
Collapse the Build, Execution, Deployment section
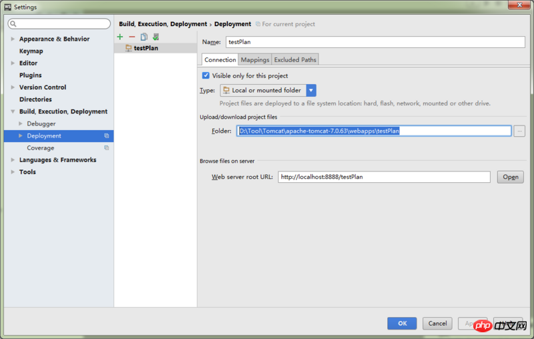point(13,112)
